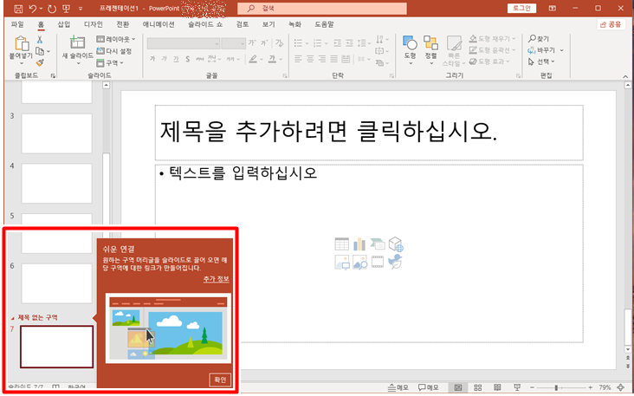This screenshot has height=396, width=634.
Task: Toggle the text shadow S button
Action: [188, 59]
